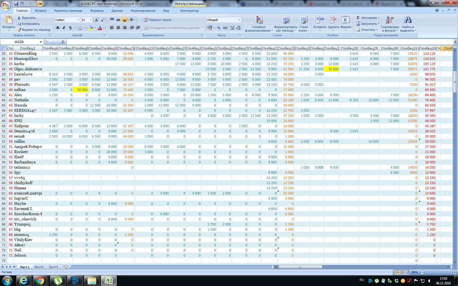This screenshot has width=458, height=286.
Task: Open Conditional Formatting (Условное форматирование)
Action: click(x=258, y=24)
